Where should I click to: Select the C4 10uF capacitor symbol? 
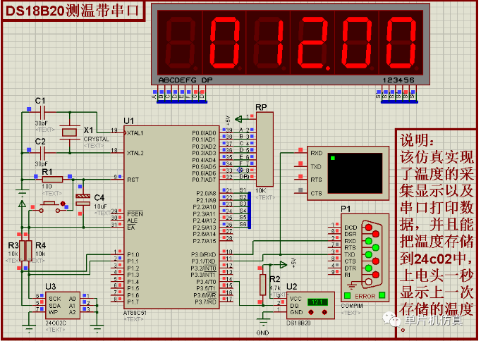(x=83, y=200)
